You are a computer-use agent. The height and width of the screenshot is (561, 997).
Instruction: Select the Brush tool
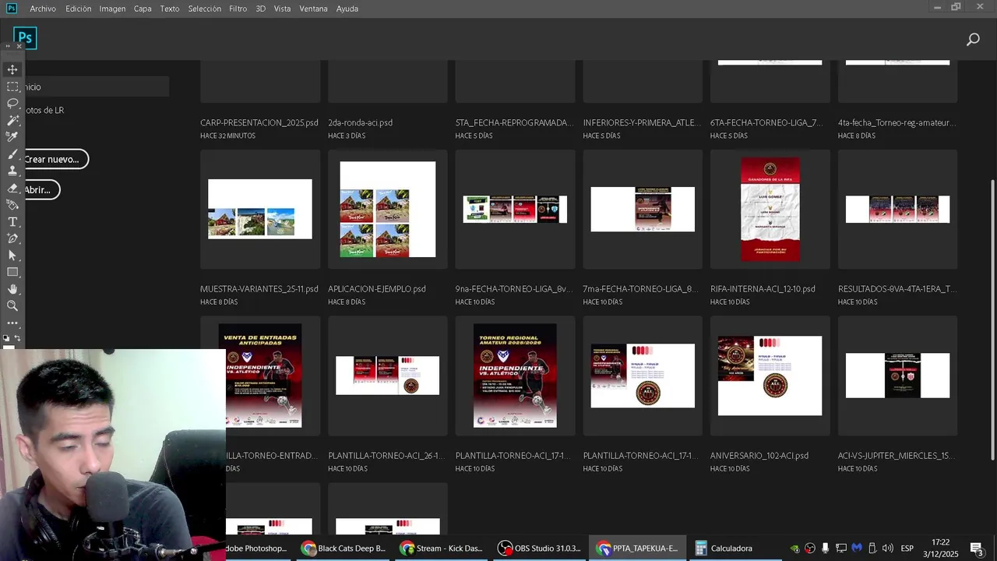pos(12,154)
